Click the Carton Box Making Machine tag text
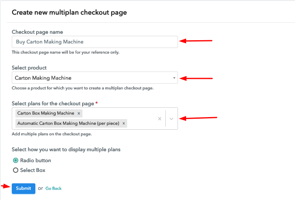Screen dimensions: 295x200 tap(45, 113)
